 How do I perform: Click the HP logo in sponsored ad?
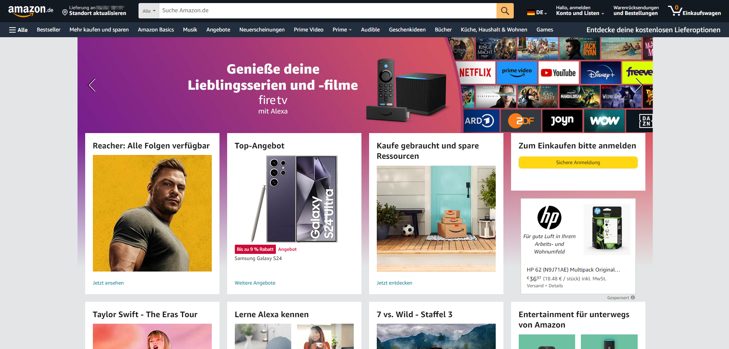click(x=549, y=217)
